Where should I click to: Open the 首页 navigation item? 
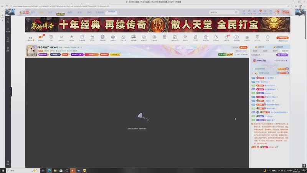[x=33, y=12]
